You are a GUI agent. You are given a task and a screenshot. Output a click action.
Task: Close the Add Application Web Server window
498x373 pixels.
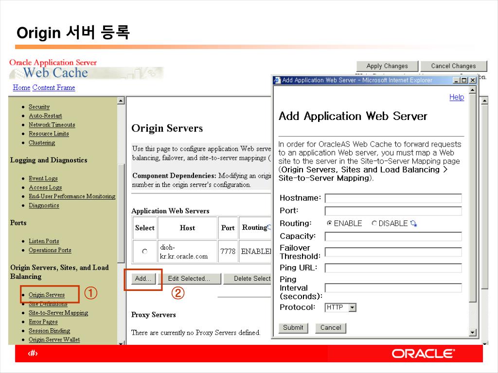[x=473, y=80]
